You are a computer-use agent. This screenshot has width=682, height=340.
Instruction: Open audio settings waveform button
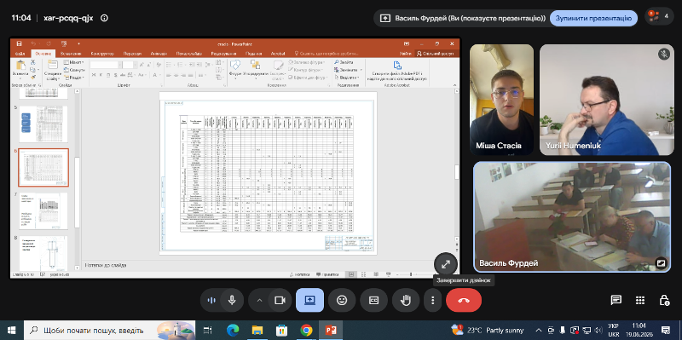(211, 300)
